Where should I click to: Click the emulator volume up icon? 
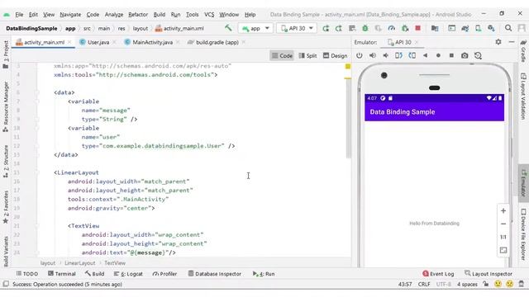pos(373,55)
